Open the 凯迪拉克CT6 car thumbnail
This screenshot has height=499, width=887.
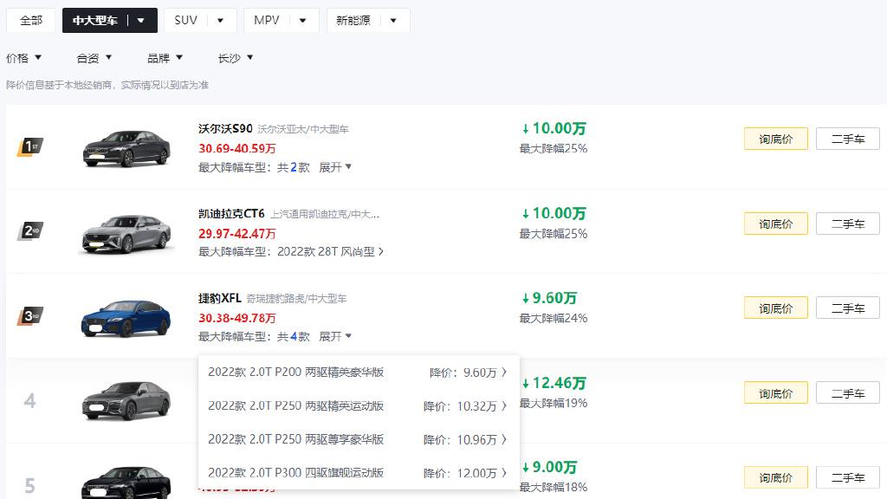tap(126, 233)
